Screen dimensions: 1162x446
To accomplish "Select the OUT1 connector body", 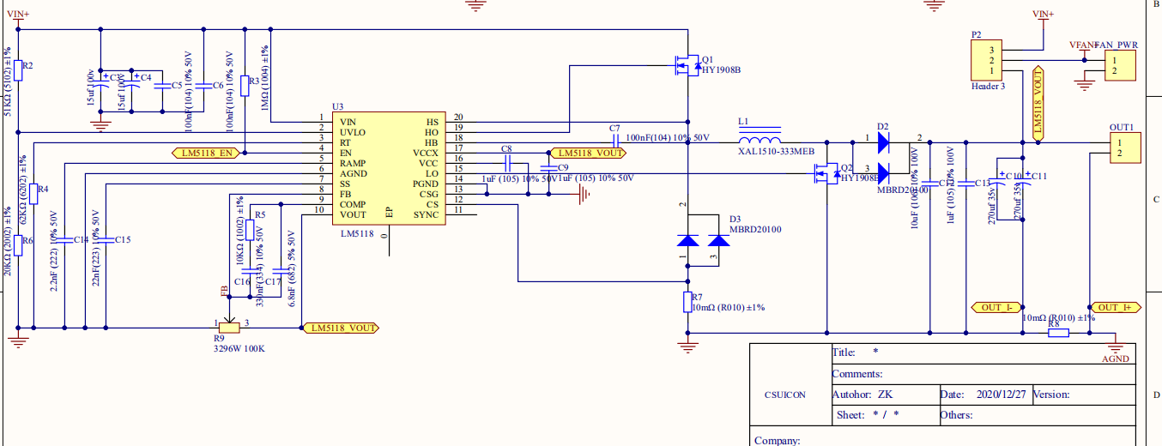I will click(x=1125, y=148).
